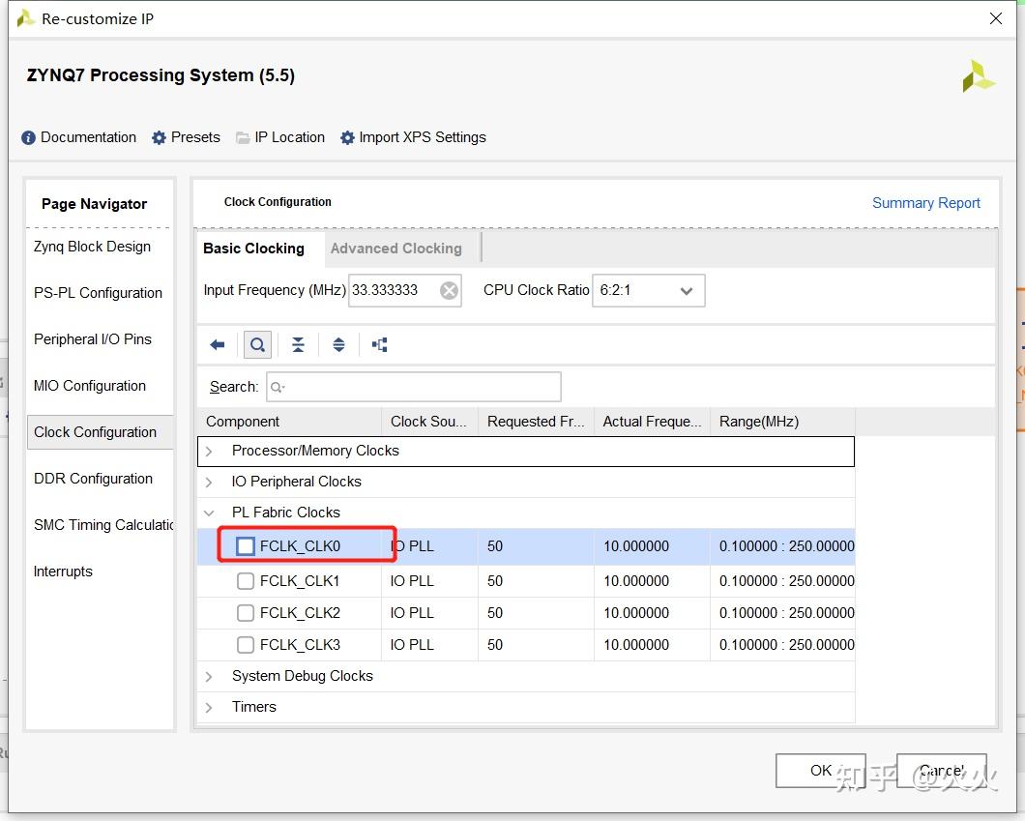Click in the Search input field
The image size is (1025, 821).
tap(414, 387)
